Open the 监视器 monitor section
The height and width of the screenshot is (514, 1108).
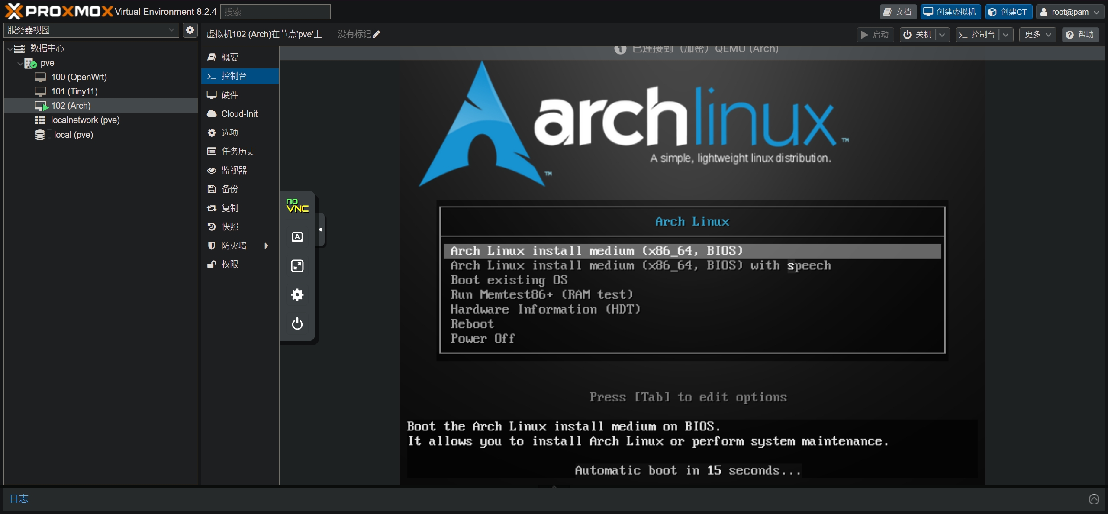(x=240, y=170)
